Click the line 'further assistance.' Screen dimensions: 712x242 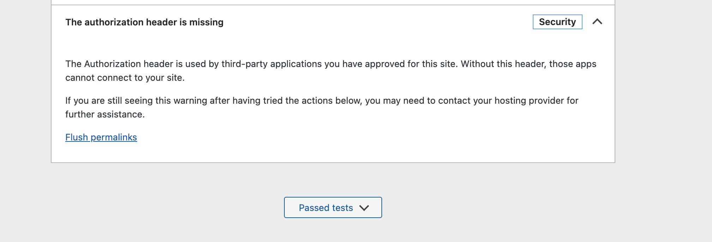tap(105, 114)
